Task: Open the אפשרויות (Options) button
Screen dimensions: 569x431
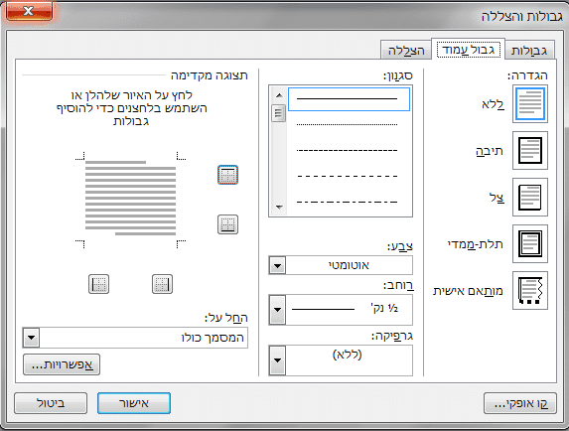Action: point(62,364)
